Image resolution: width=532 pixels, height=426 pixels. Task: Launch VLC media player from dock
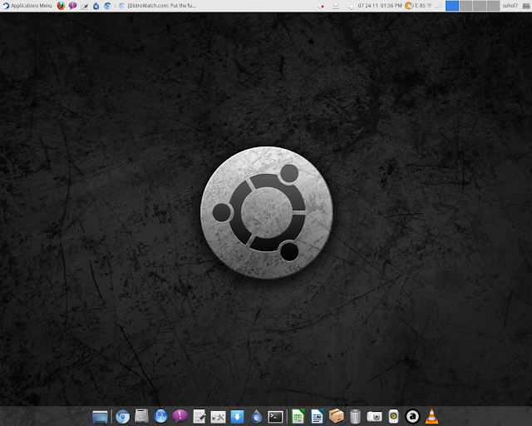click(x=431, y=417)
